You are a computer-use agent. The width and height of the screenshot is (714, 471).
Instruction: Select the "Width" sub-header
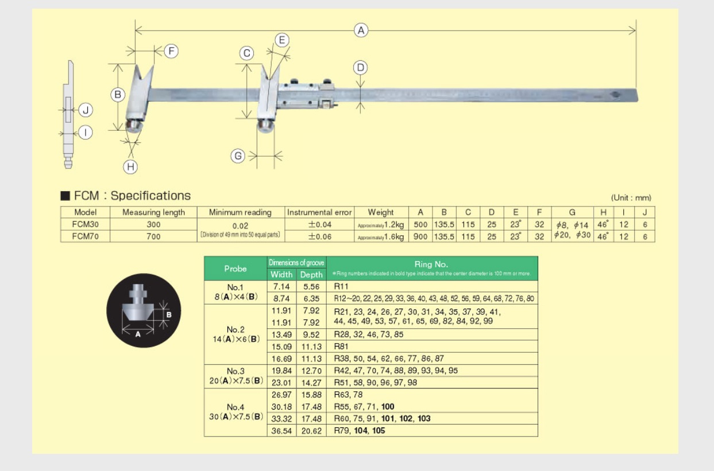click(281, 274)
